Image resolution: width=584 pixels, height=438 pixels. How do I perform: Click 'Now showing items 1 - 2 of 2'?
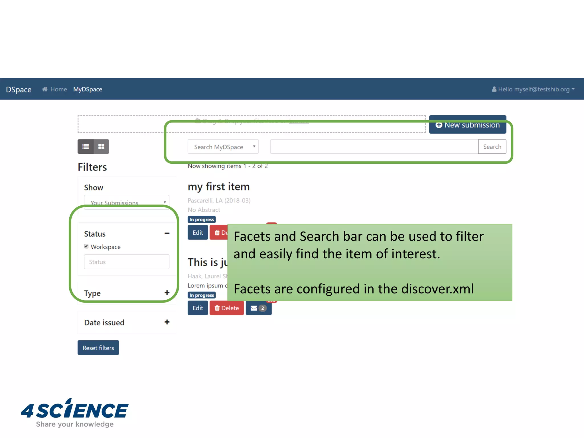[x=228, y=166]
